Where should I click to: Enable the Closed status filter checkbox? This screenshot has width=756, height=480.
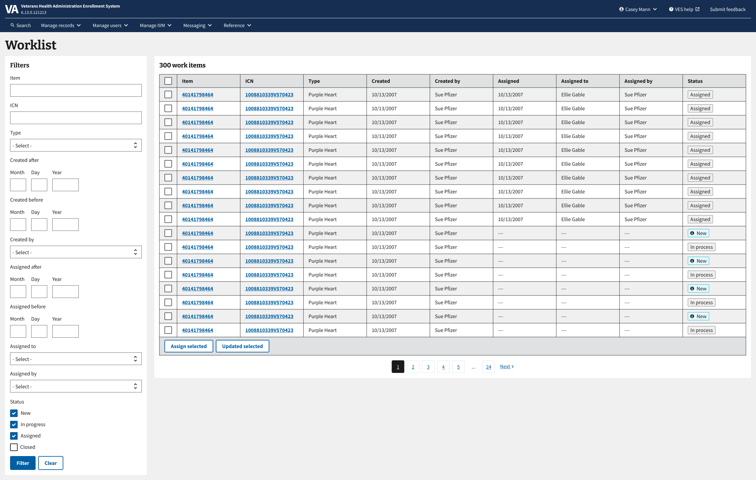tap(14, 447)
